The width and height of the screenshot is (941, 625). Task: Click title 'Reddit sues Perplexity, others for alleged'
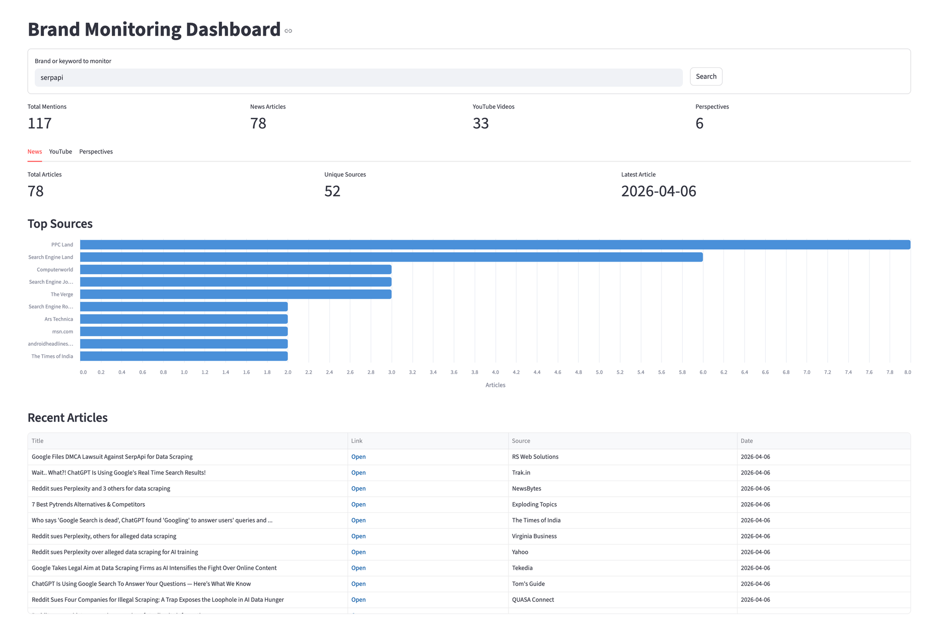(x=104, y=536)
